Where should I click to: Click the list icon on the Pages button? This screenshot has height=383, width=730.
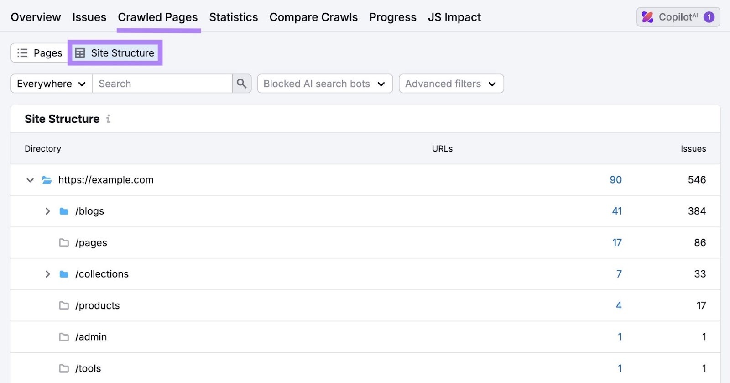pyautogui.click(x=21, y=52)
